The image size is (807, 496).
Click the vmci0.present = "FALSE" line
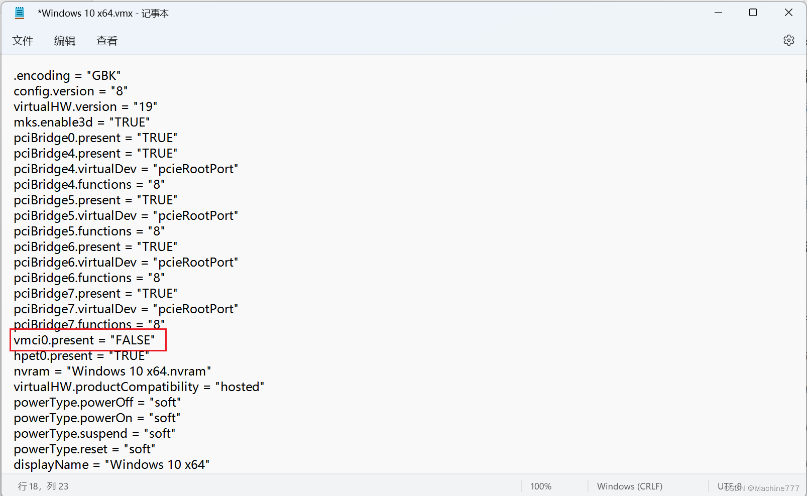(84, 340)
